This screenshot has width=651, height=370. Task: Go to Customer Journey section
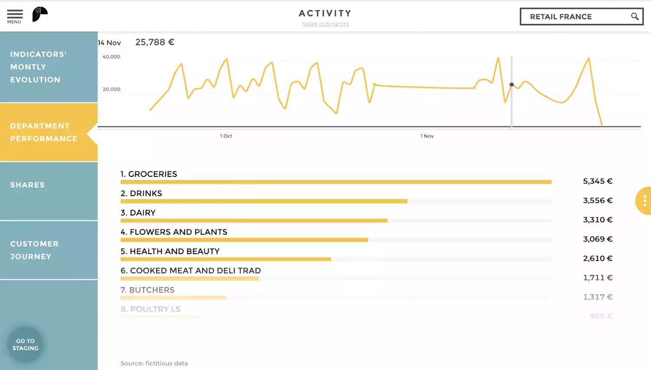(49, 250)
